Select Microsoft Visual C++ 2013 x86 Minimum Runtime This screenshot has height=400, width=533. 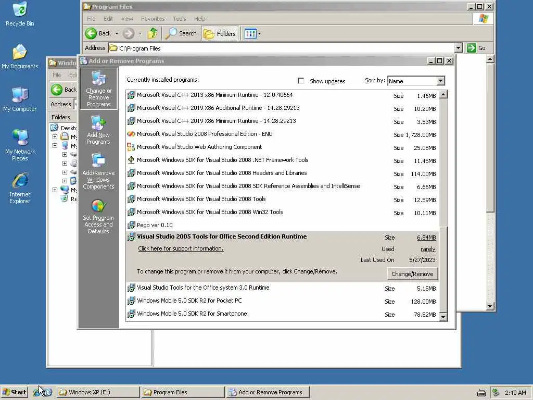pyautogui.click(x=283, y=95)
